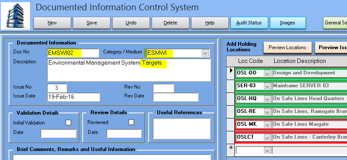Select the current-record arrow row selector
Image resolution: width=347 pixels, height=160 pixels.
coord(231,73)
